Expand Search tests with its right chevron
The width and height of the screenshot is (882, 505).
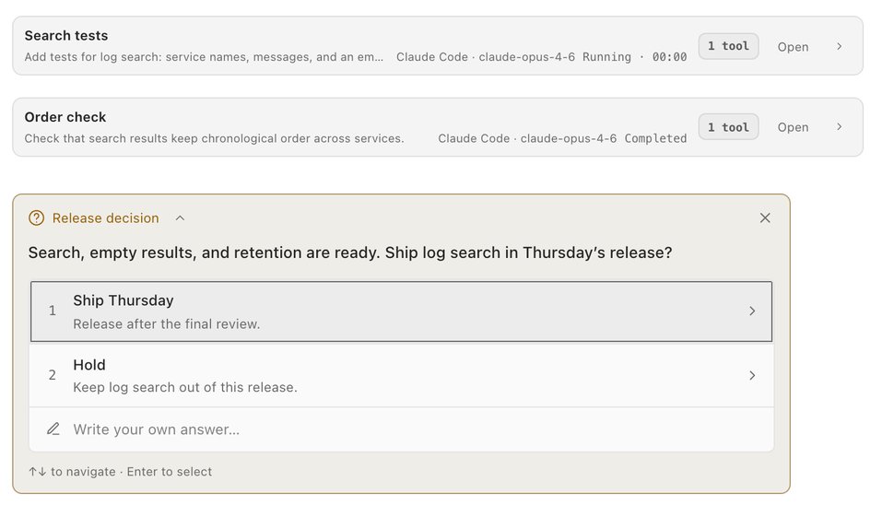840,46
